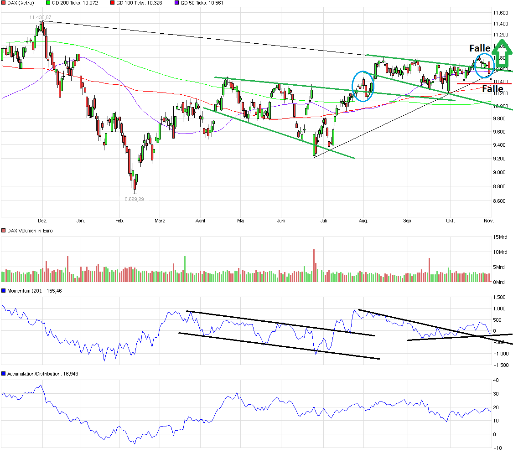This screenshot has height=453, width=513.
Task: Click the DAX Volumen legend swatch
Action: [4, 231]
